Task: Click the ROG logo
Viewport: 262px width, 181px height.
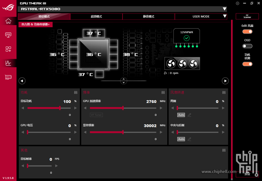Action: click(x=8, y=7)
